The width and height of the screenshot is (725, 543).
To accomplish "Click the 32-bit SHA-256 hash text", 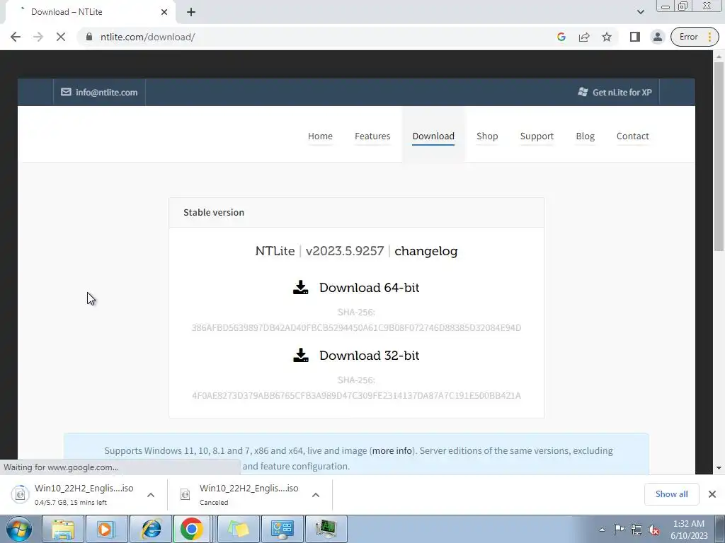I will pos(357,396).
